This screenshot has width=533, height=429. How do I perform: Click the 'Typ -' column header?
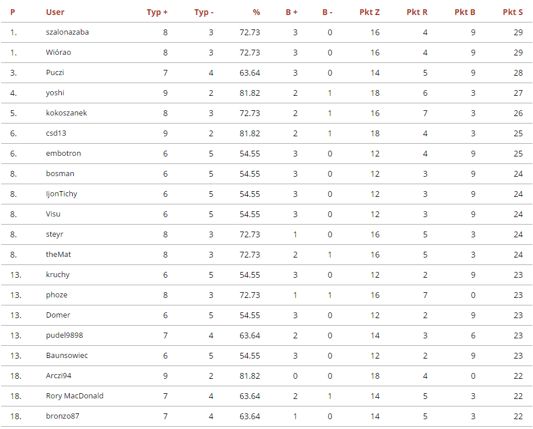(x=204, y=12)
